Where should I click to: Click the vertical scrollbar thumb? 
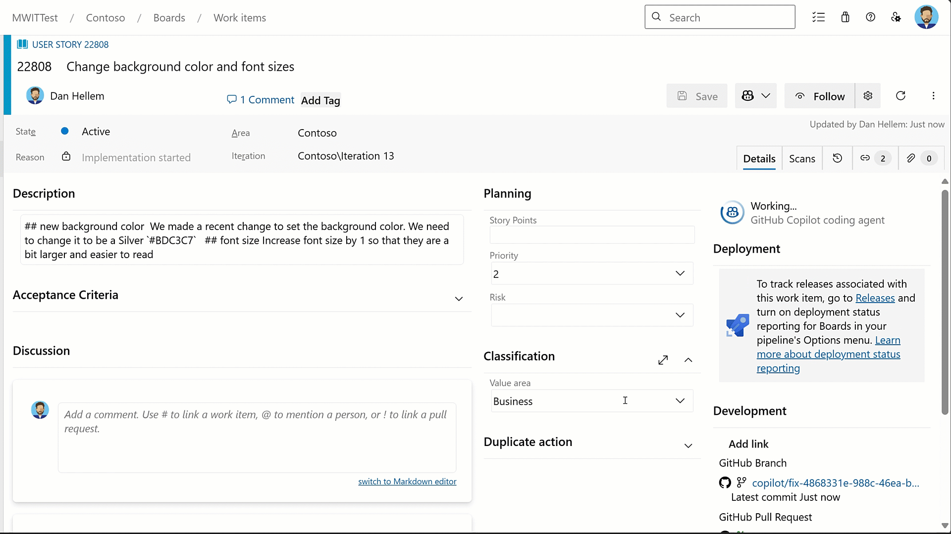[x=945, y=302]
